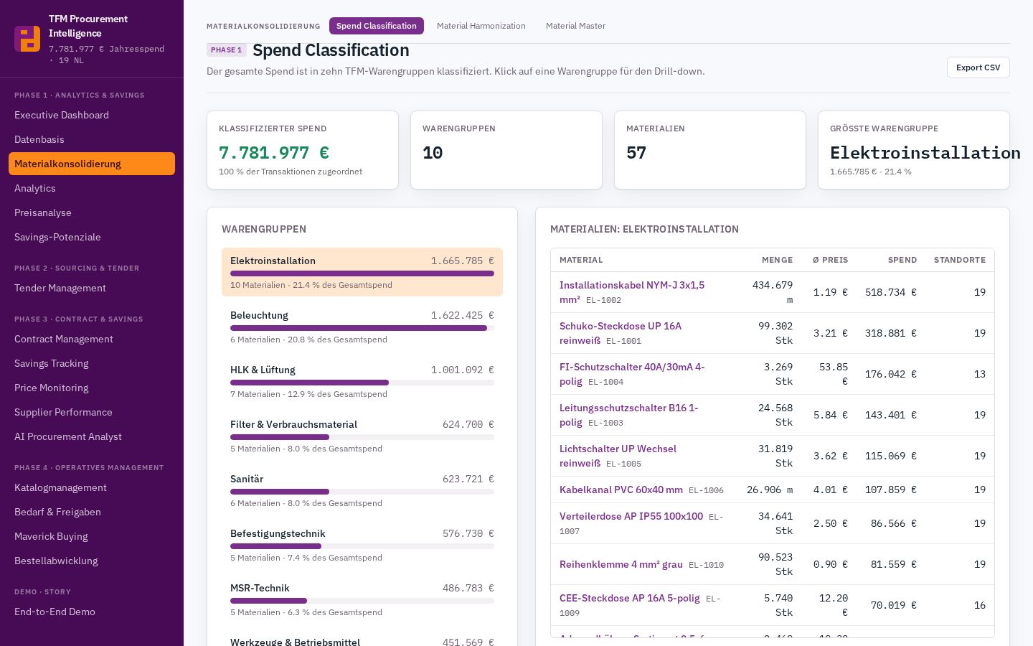Select Elektroinstallation Warengruppe row
1033x646 pixels.
pyautogui.click(x=362, y=272)
